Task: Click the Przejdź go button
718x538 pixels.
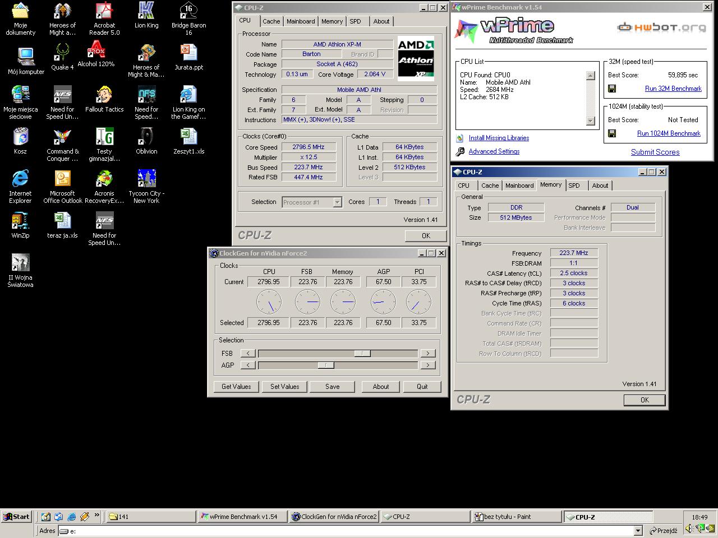Action: [x=662, y=531]
